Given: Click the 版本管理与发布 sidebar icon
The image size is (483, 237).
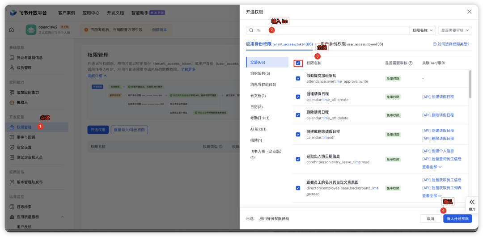Looking at the screenshot, I should 12,182.
